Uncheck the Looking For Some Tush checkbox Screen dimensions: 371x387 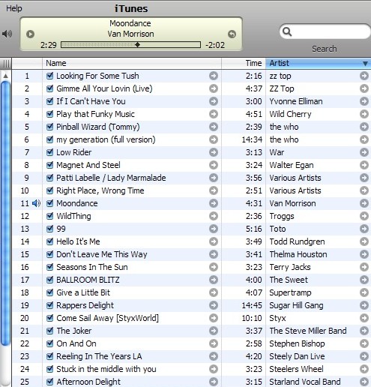(50, 76)
